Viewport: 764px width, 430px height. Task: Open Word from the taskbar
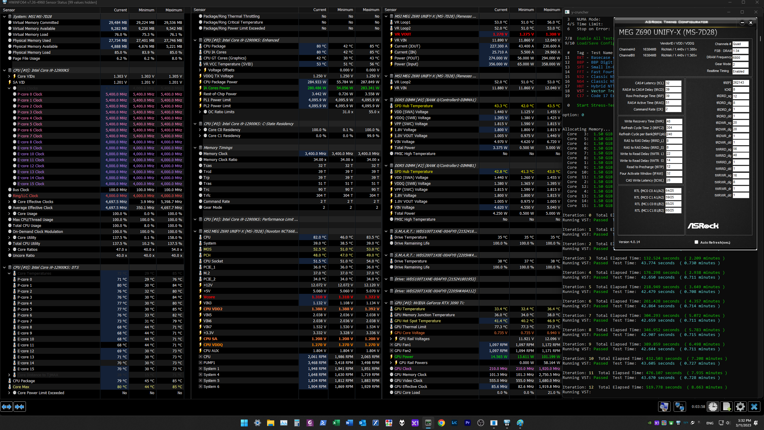pyautogui.click(x=349, y=423)
